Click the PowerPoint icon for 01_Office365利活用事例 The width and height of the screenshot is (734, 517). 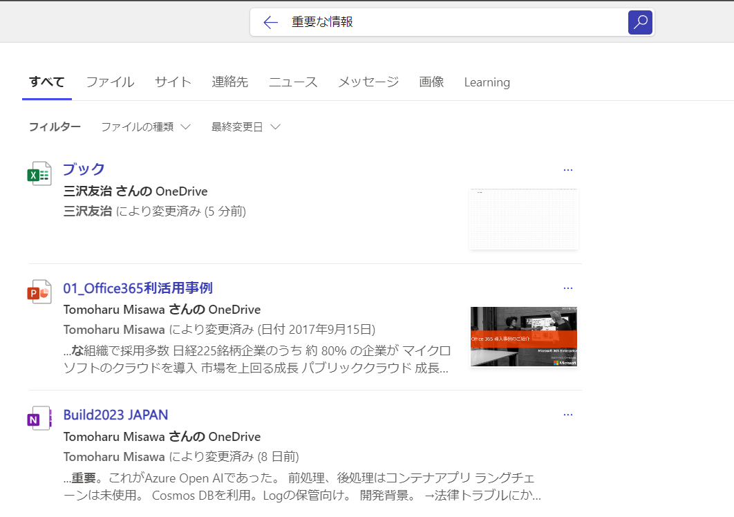coord(39,292)
